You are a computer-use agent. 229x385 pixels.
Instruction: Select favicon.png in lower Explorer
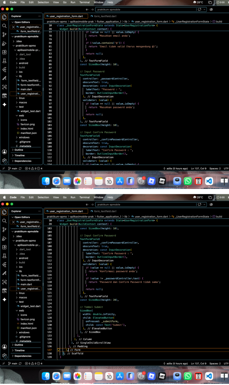28,319
